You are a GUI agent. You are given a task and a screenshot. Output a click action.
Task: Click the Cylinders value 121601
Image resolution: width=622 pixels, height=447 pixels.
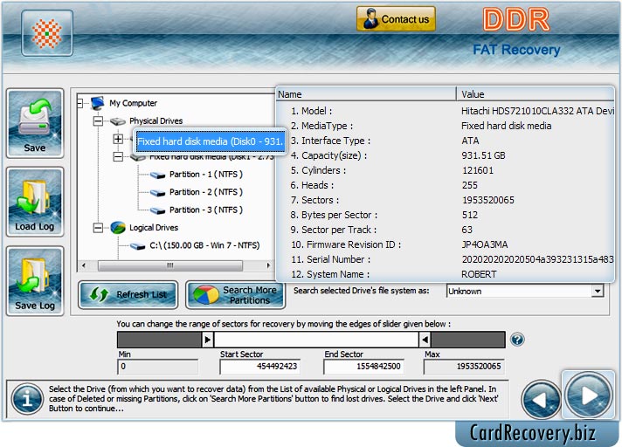(x=478, y=170)
